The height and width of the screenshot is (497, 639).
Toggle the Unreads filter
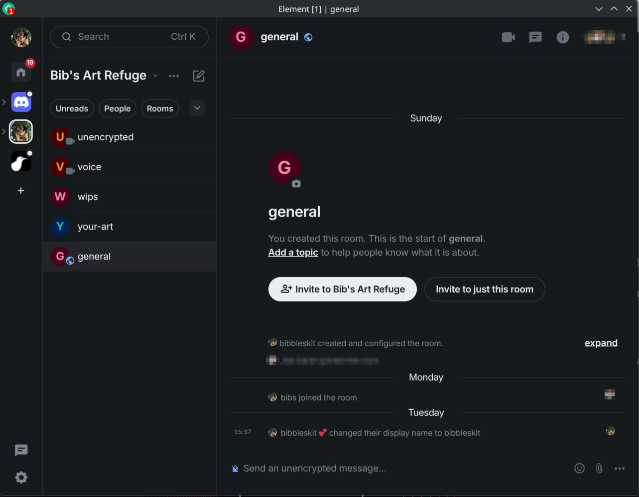coord(72,108)
